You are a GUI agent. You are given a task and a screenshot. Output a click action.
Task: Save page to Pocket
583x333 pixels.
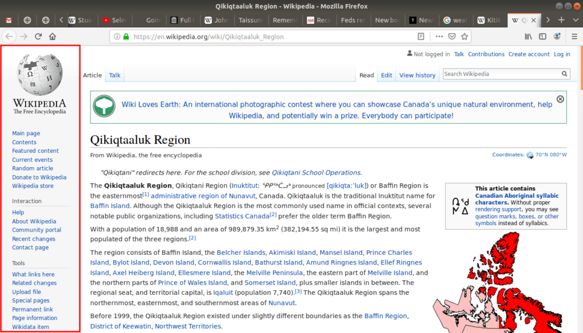451,36
